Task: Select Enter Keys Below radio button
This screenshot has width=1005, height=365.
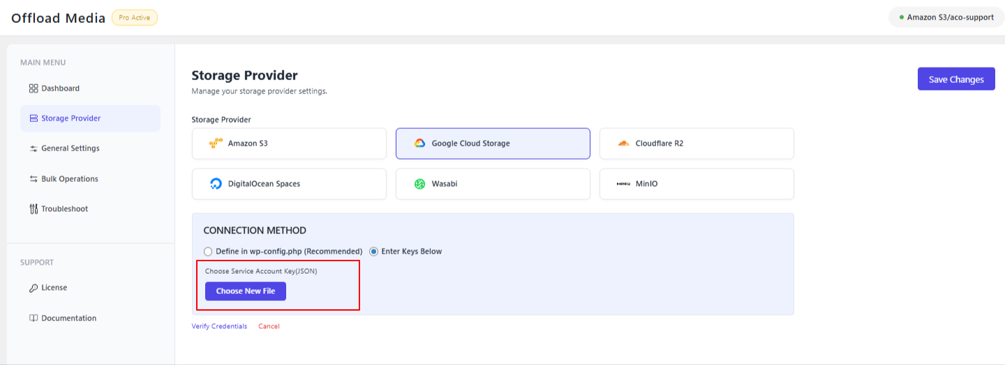Action: [x=373, y=251]
